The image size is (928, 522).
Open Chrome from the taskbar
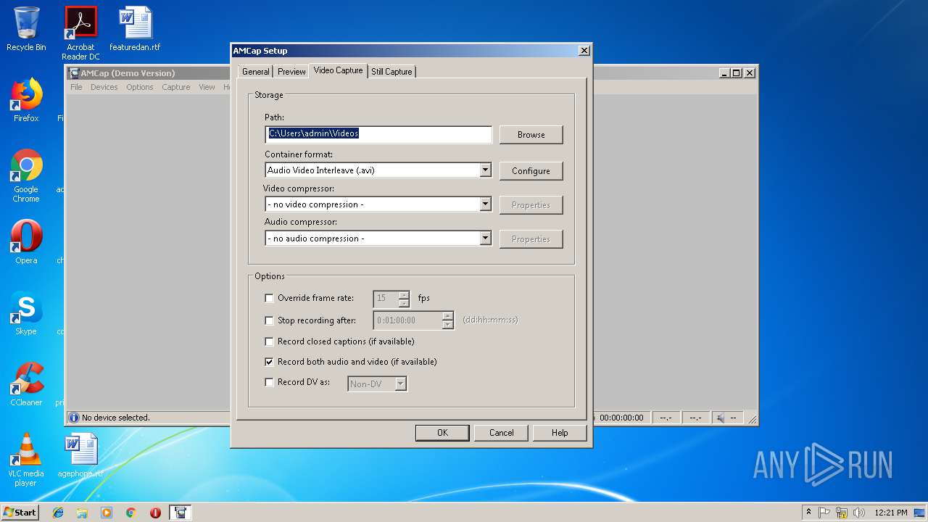click(131, 513)
